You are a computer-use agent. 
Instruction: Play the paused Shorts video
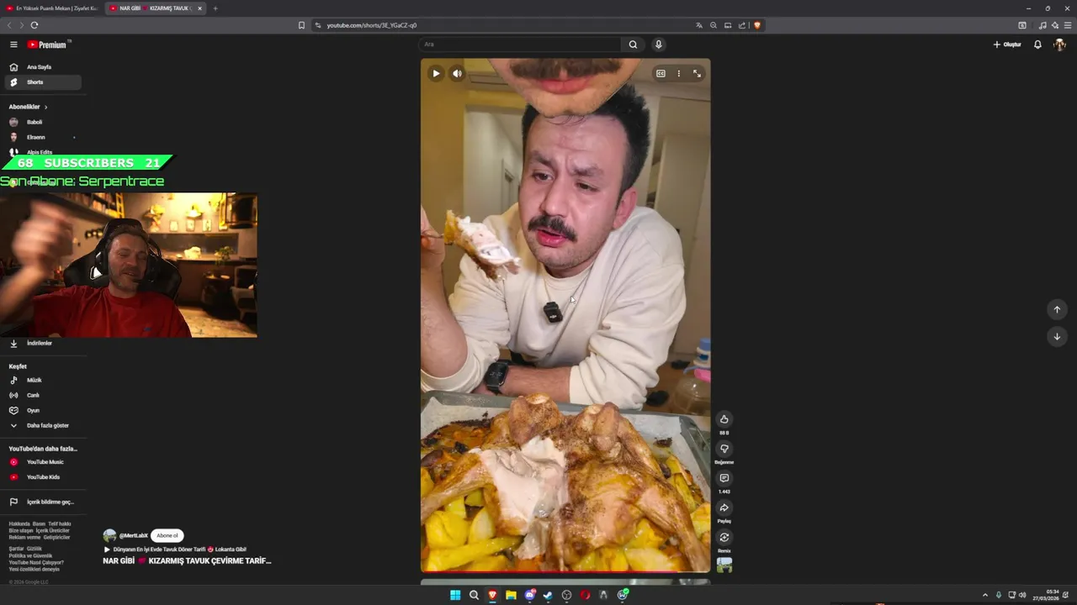436,73
